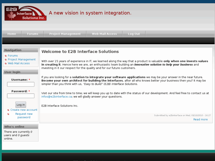Open the Forums menu tab
This screenshot has height=161, width=215.
(x=33, y=34)
